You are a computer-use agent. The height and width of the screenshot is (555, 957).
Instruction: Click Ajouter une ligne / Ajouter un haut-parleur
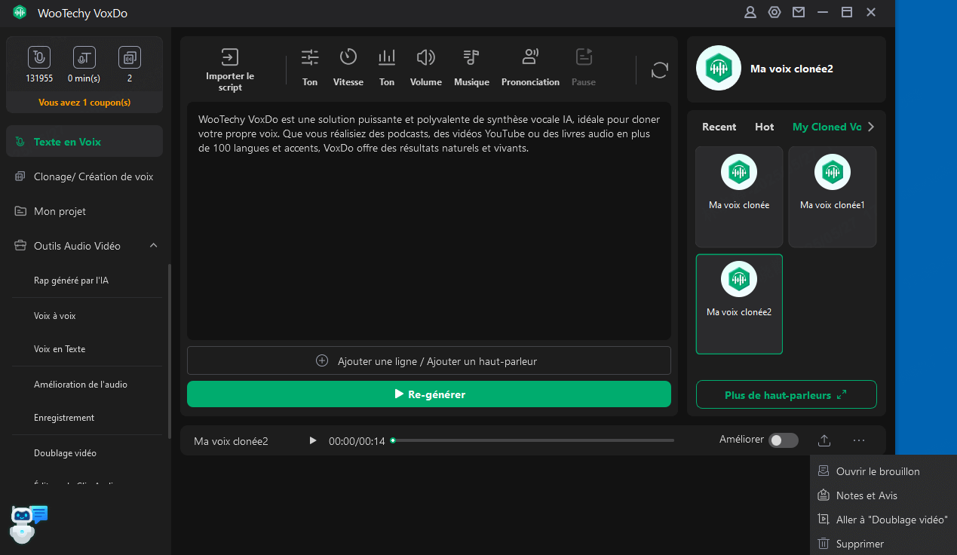pyautogui.click(x=429, y=361)
